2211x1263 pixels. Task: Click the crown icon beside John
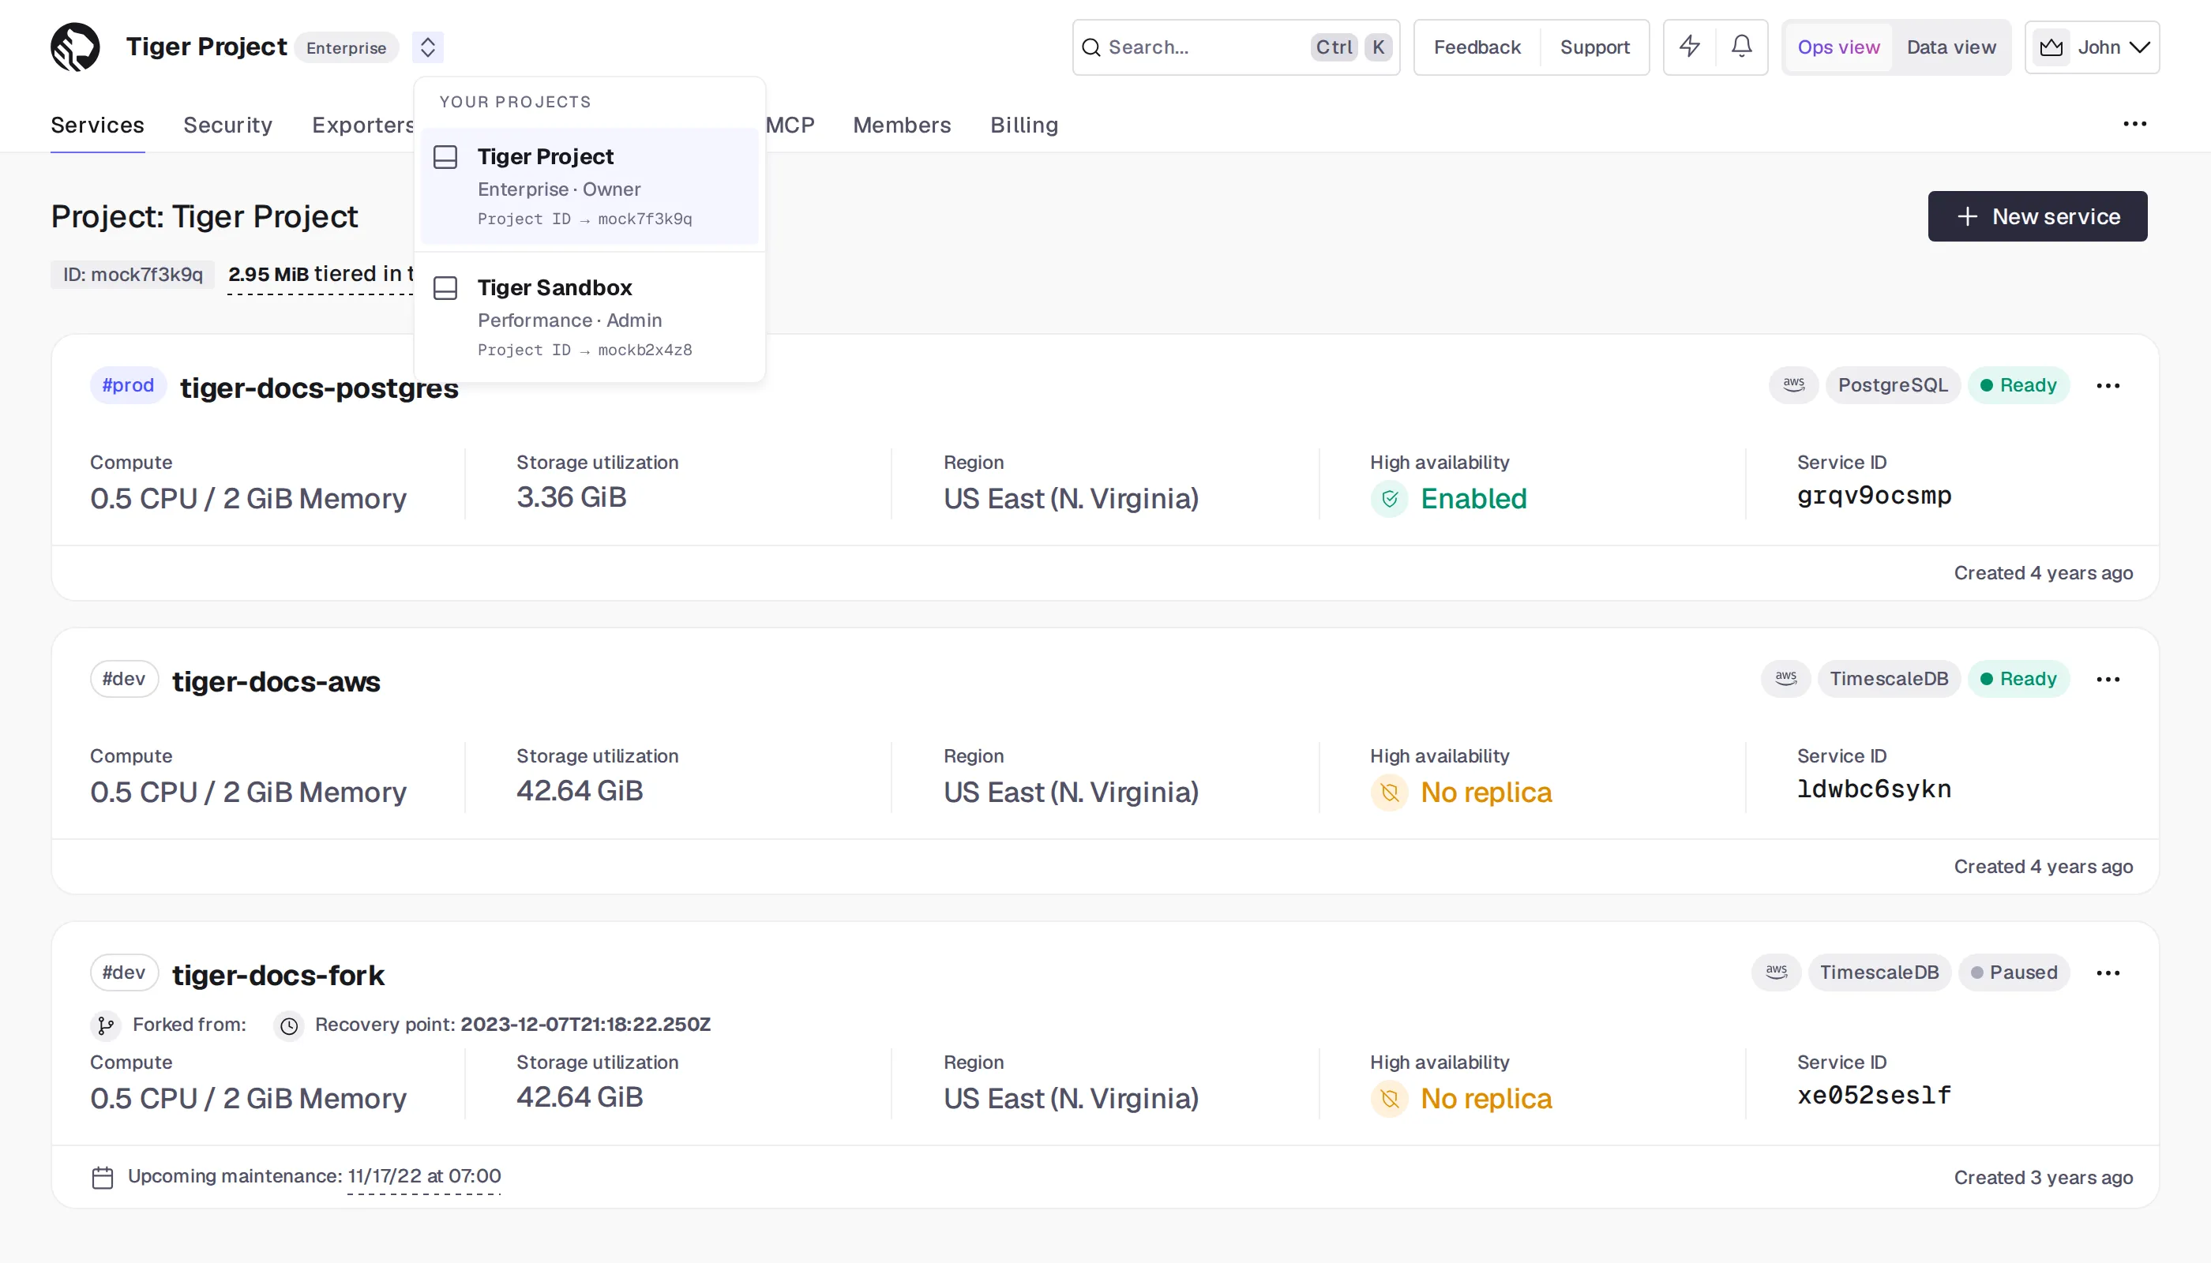[2051, 47]
